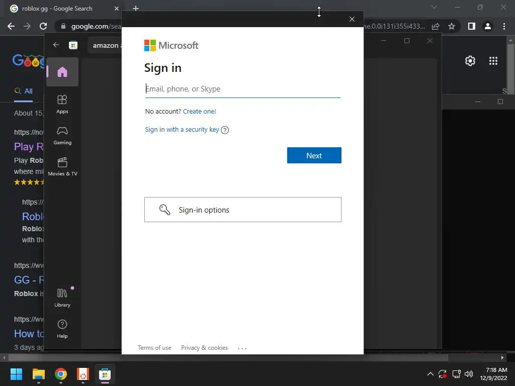Click the Microsoft Store search box

pyautogui.click(x=105, y=45)
